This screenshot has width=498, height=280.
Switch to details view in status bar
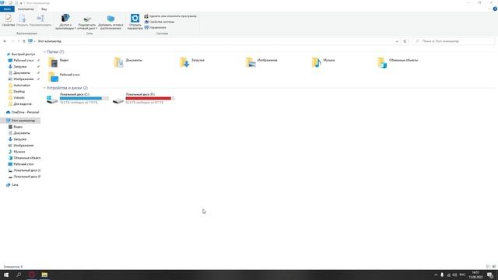(x=488, y=267)
